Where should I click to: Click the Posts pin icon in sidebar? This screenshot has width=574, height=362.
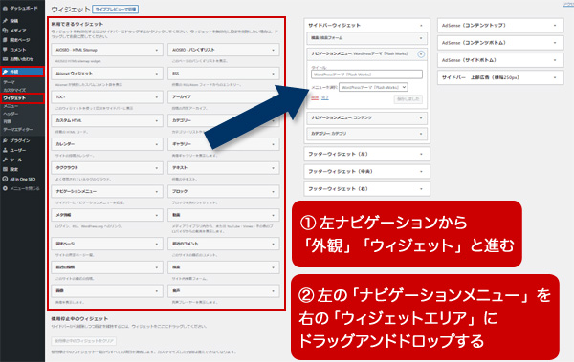pyautogui.click(x=5, y=21)
